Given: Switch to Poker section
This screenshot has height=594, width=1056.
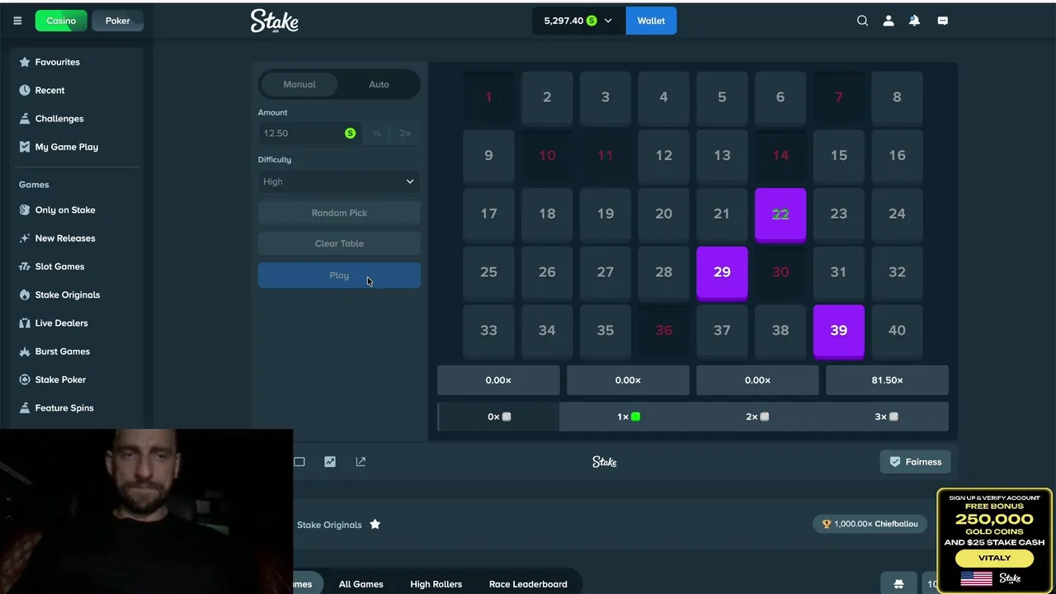Looking at the screenshot, I should click(x=117, y=21).
